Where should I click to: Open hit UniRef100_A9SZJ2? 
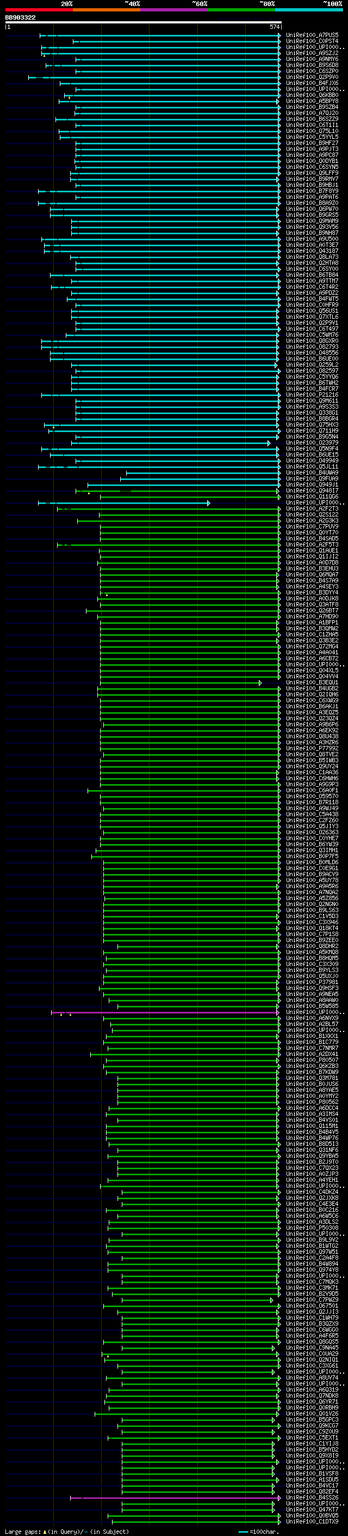tap(312, 53)
